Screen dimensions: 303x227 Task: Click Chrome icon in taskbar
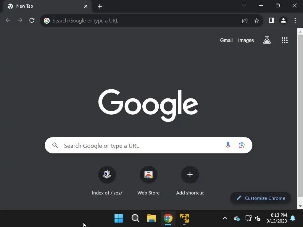(168, 218)
